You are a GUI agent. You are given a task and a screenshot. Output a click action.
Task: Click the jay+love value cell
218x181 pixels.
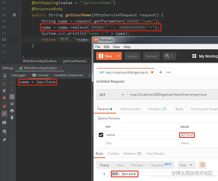pyautogui.click(x=198, y=135)
